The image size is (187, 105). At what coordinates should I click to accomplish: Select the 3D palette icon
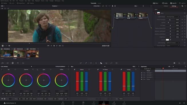tap(117, 63)
